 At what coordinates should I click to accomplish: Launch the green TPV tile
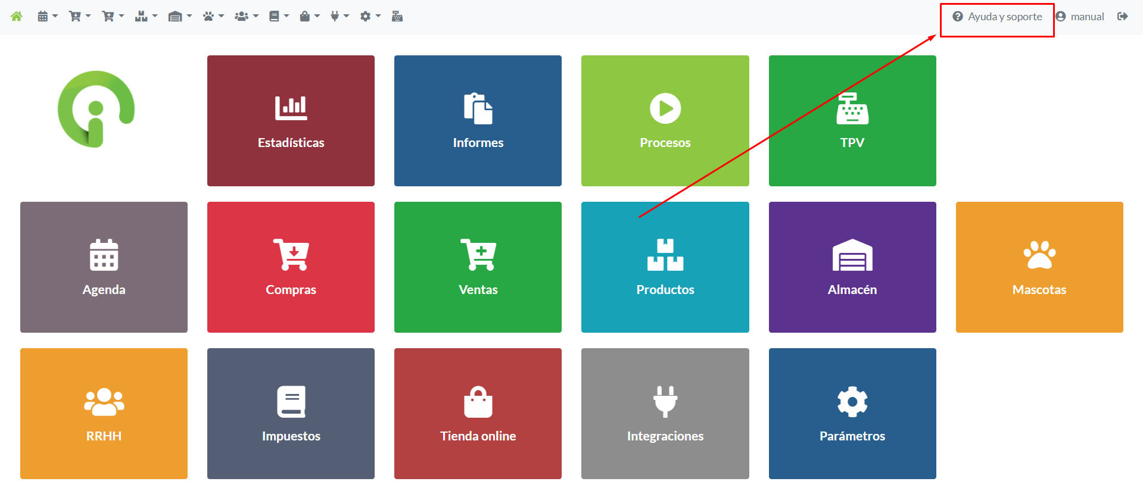852,121
